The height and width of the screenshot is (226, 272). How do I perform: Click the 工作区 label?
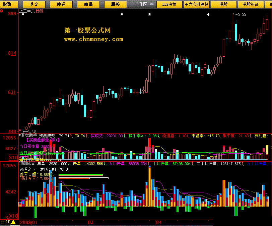141,4
